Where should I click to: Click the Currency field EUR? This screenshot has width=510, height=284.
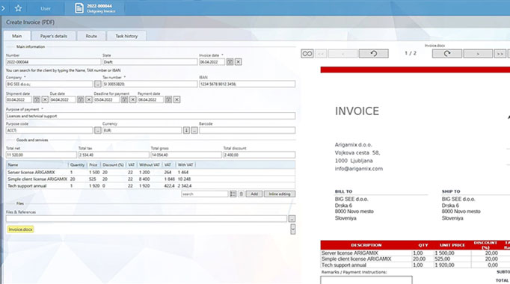coord(142,130)
